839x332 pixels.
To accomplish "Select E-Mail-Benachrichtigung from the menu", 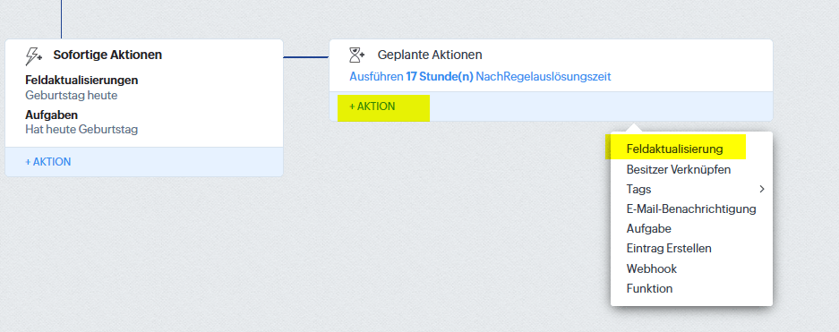I will [x=690, y=209].
